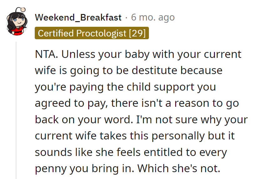
Task: Collapse the comment using the thread line
Action: pyautogui.click(x=16, y=109)
